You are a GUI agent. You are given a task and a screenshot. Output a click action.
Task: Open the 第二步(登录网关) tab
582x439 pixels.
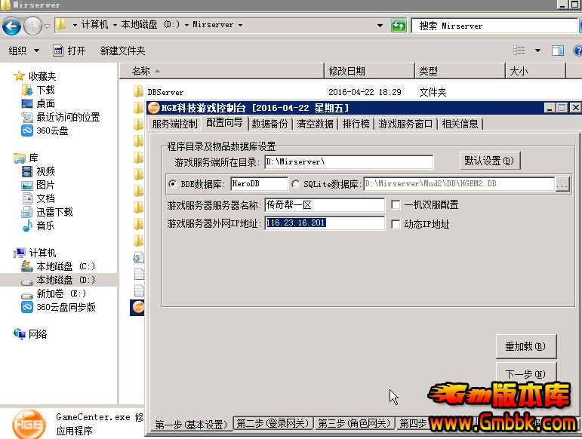pos(272,424)
